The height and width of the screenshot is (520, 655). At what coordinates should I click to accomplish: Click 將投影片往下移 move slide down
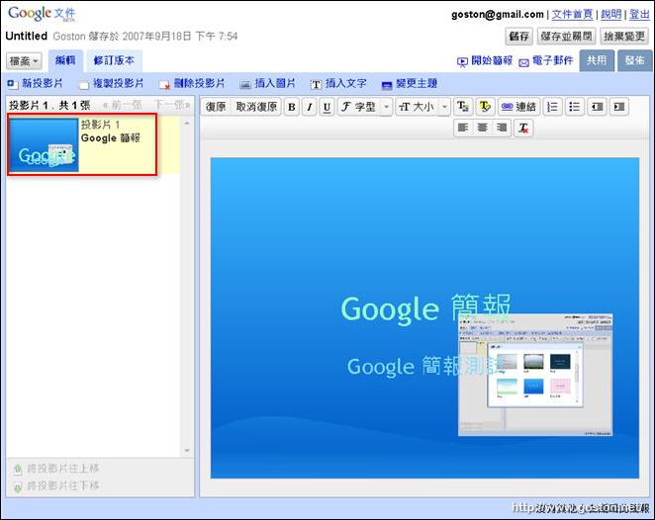(56, 486)
